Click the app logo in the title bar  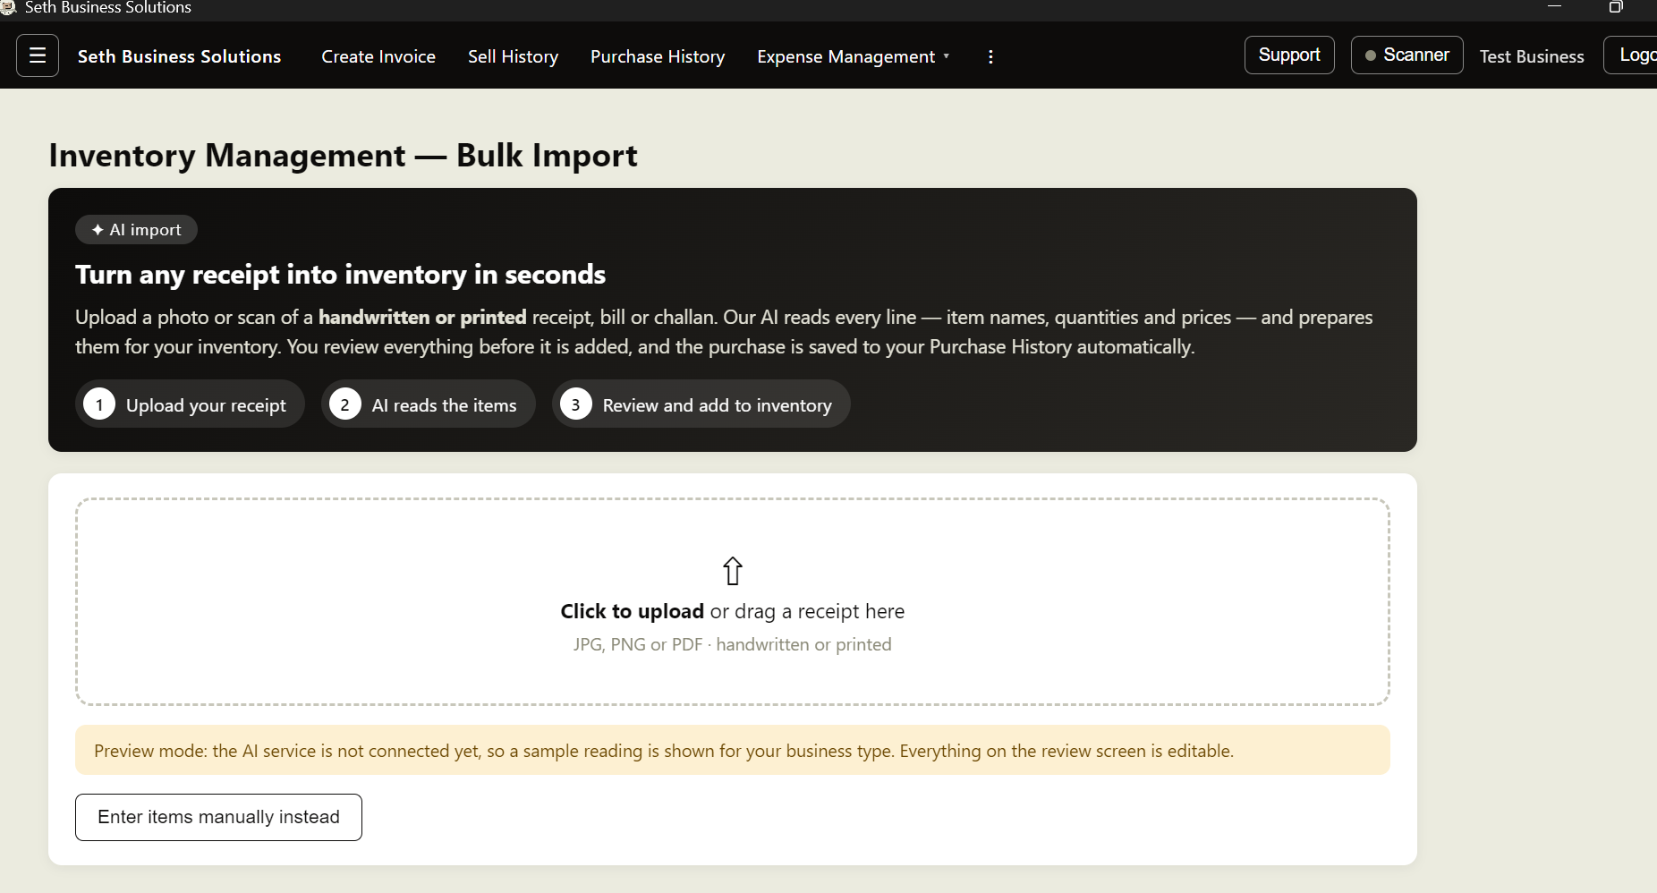[9, 7]
